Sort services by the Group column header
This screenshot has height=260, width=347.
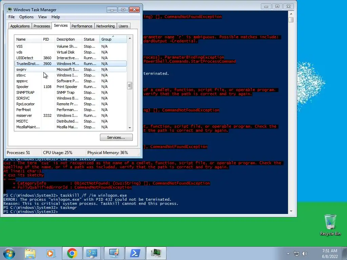tap(113, 39)
